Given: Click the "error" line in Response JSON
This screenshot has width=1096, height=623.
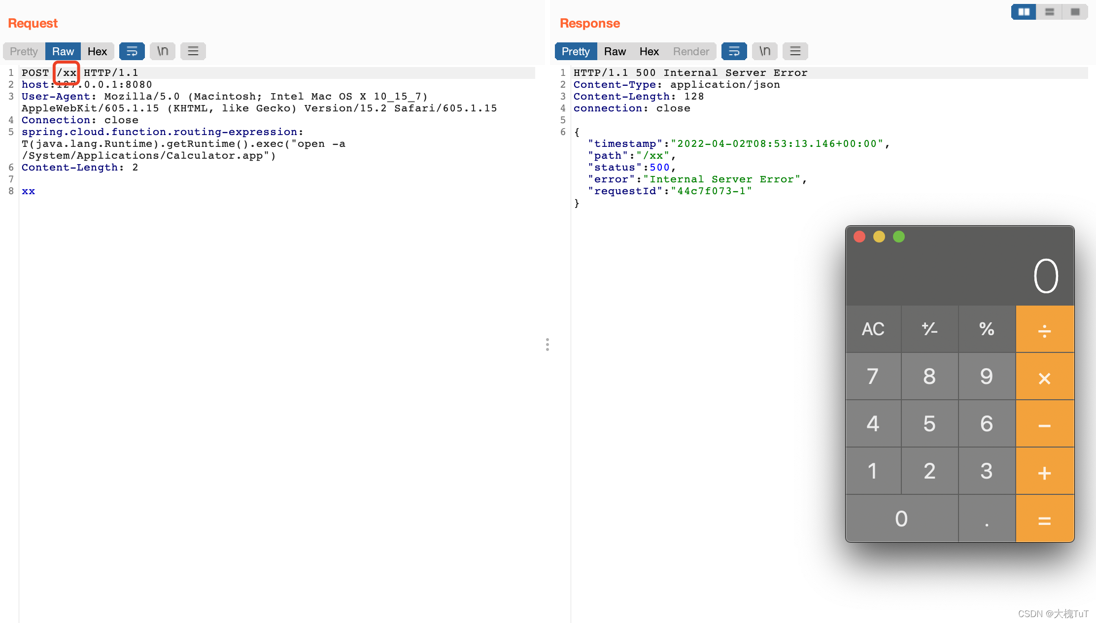Looking at the screenshot, I should tap(697, 179).
